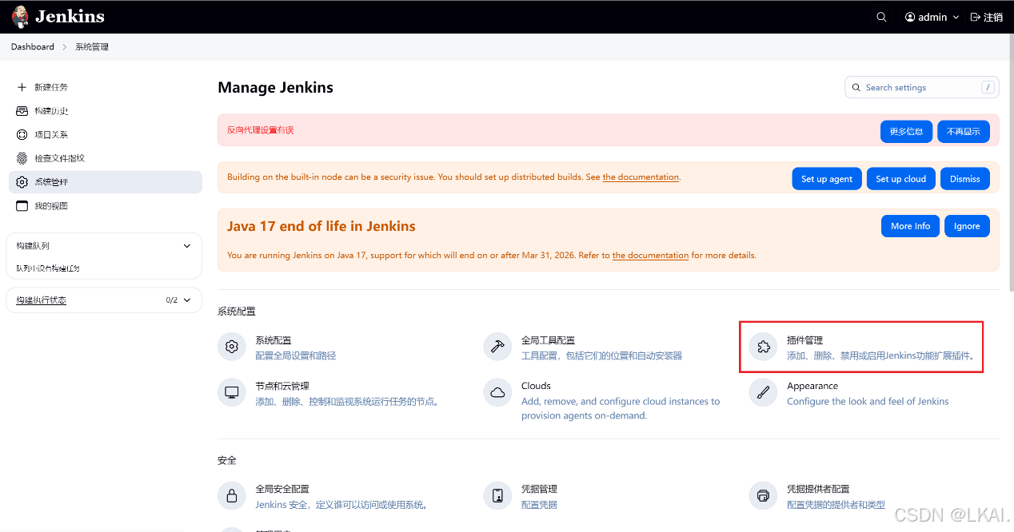Click the Manage Jenkins heading

pyautogui.click(x=276, y=88)
